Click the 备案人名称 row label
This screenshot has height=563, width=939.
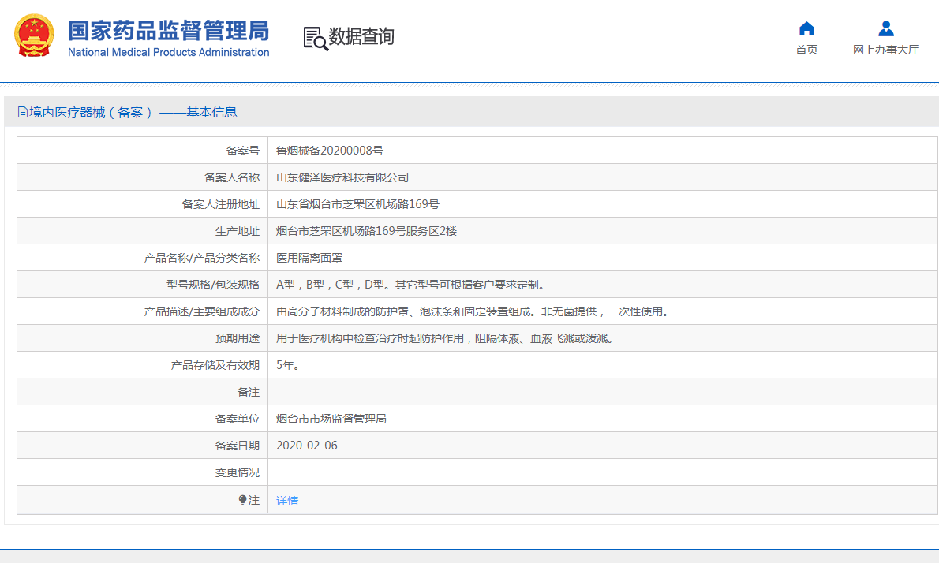click(x=232, y=177)
